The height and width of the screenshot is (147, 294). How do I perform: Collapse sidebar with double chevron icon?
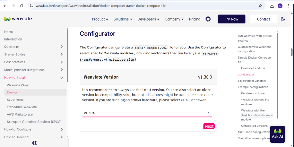34,143
